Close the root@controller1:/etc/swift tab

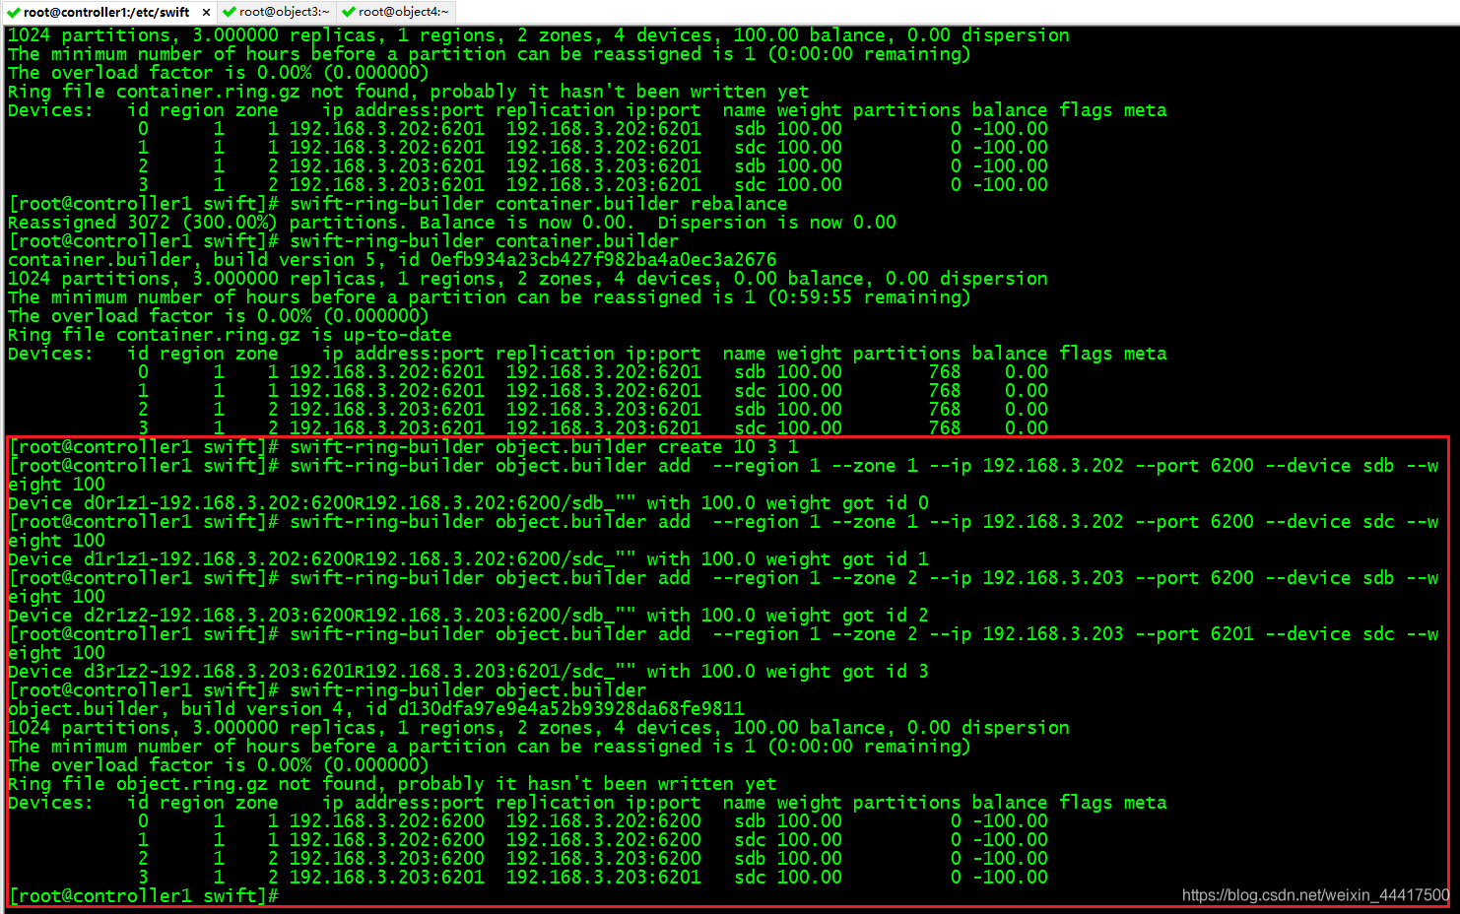click(206, 12)
